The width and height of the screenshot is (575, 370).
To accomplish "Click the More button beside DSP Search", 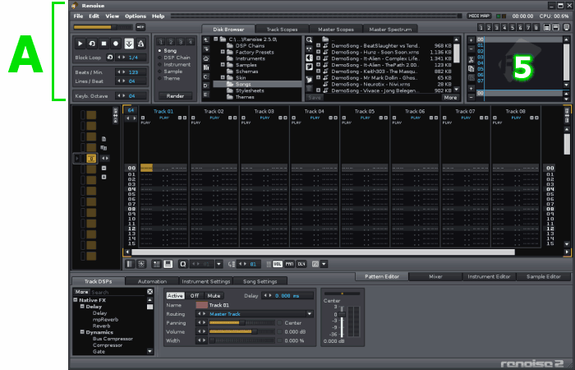I will [x=82, y=292].
